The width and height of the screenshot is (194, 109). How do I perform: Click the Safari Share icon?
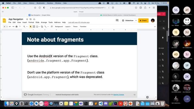pyautogui.click(x=145, y=8)
